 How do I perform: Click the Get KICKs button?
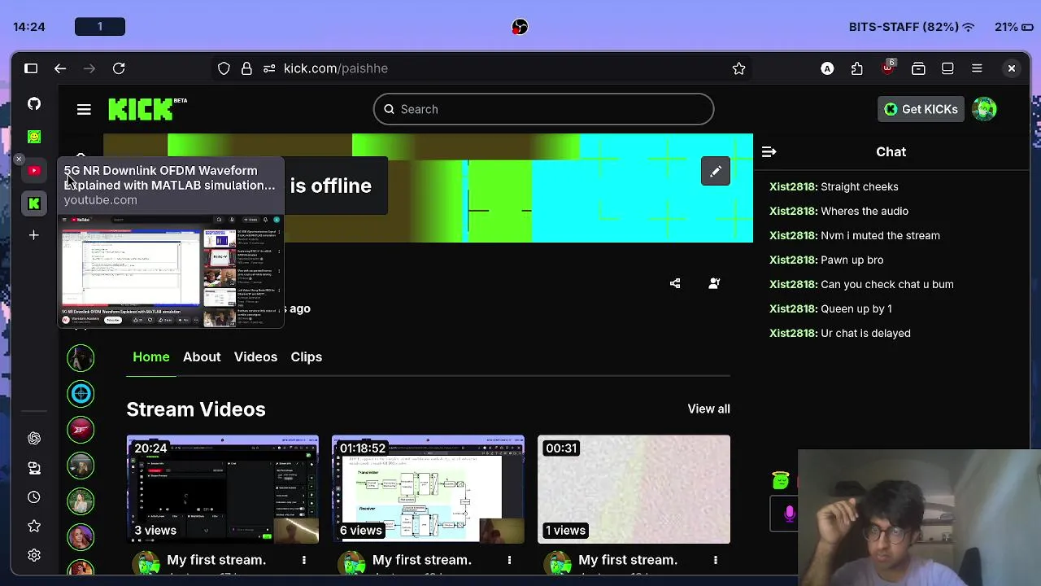(x=921, y=109)
